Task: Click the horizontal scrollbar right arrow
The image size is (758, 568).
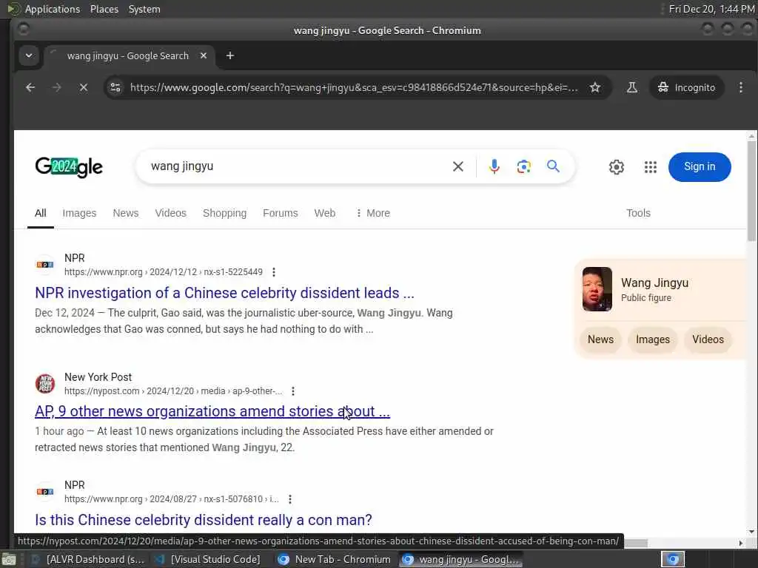Action: (x=740, y=543)
